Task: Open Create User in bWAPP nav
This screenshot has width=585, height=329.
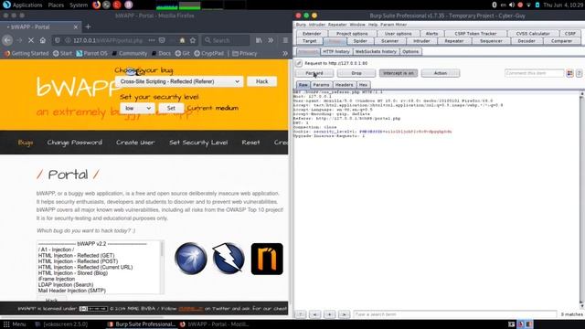Action: pos(135,143)
